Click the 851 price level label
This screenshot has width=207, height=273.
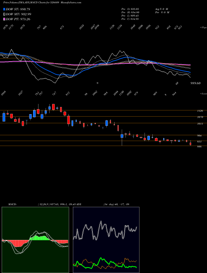[200, 142]
